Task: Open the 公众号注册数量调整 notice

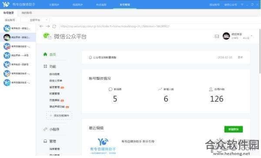Action: pos(104,57)
